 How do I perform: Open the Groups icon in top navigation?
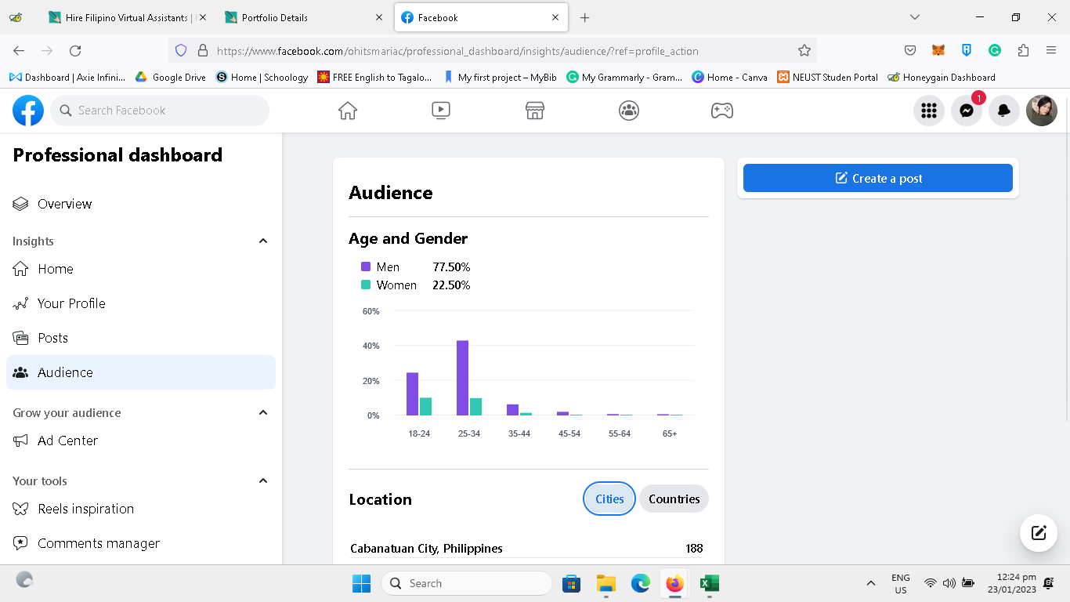point(628,111)
